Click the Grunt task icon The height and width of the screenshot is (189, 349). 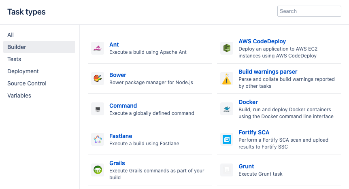point(227,170)
